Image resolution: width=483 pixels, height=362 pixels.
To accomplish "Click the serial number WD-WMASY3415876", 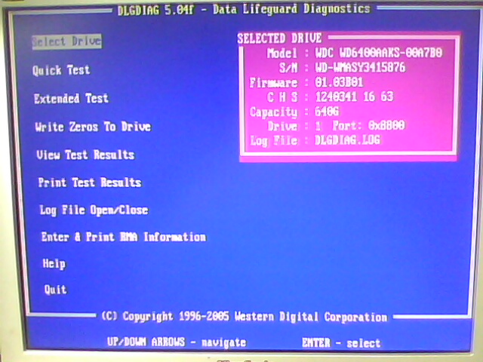I will 360,67.
